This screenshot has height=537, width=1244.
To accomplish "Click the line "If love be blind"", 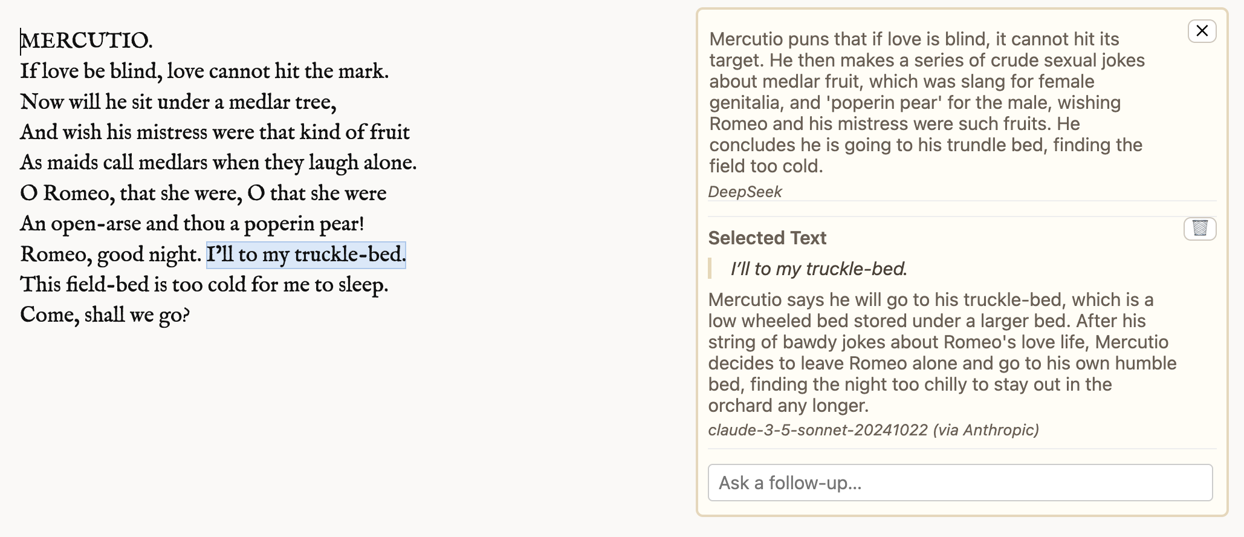I will tap(204, 71).
